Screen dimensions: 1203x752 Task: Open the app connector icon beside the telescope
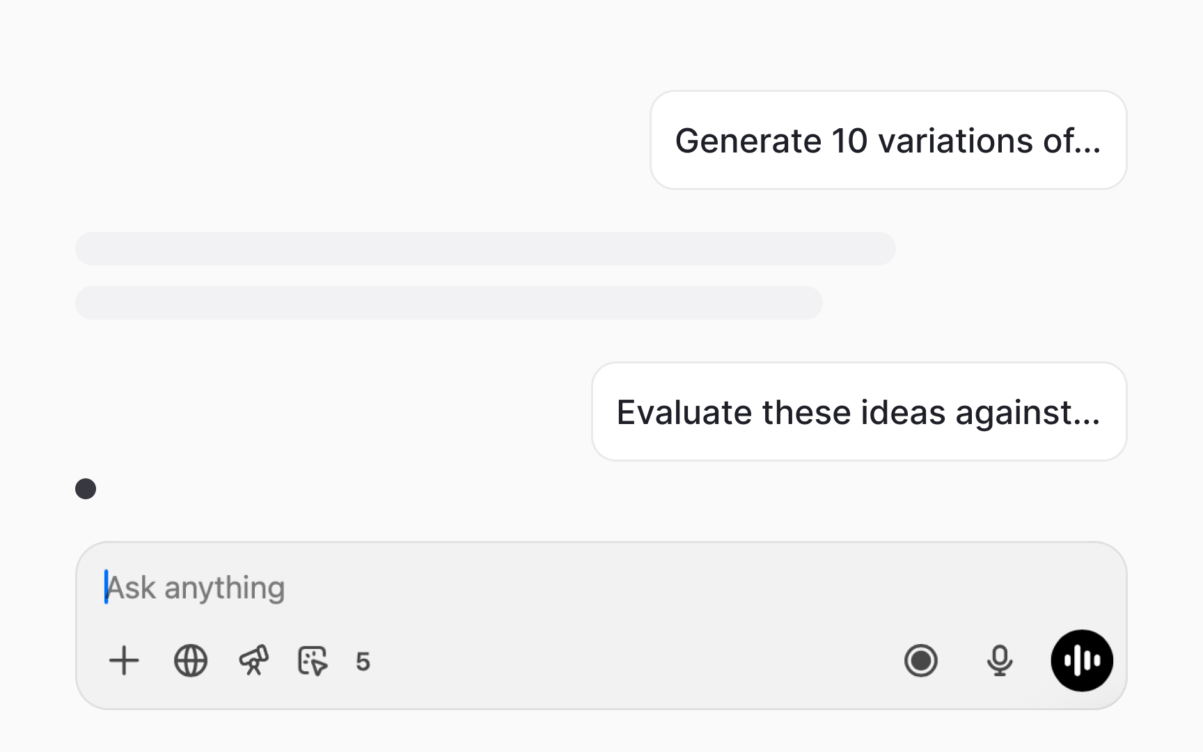point(313,661)
